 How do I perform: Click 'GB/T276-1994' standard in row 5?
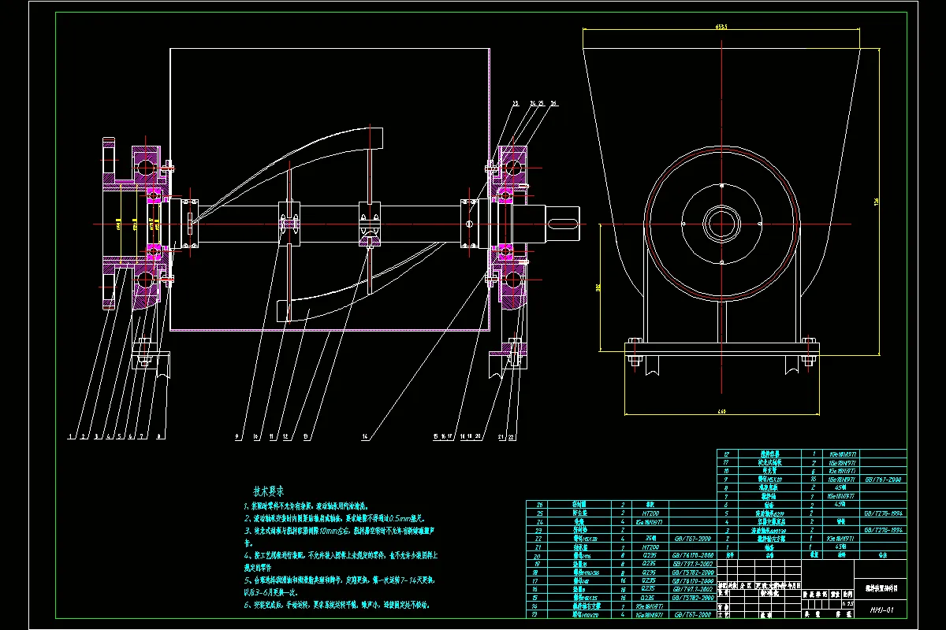883,513
